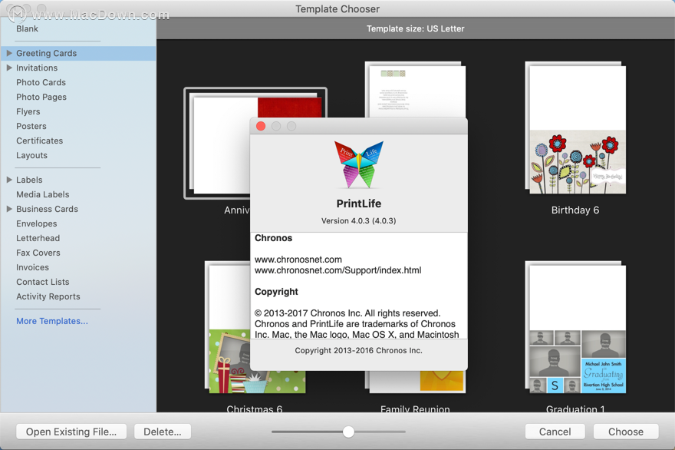Screen dimensions: 675x450
Task: Expand the Business Cards disclosure triangle
Action: pos(9,209)
